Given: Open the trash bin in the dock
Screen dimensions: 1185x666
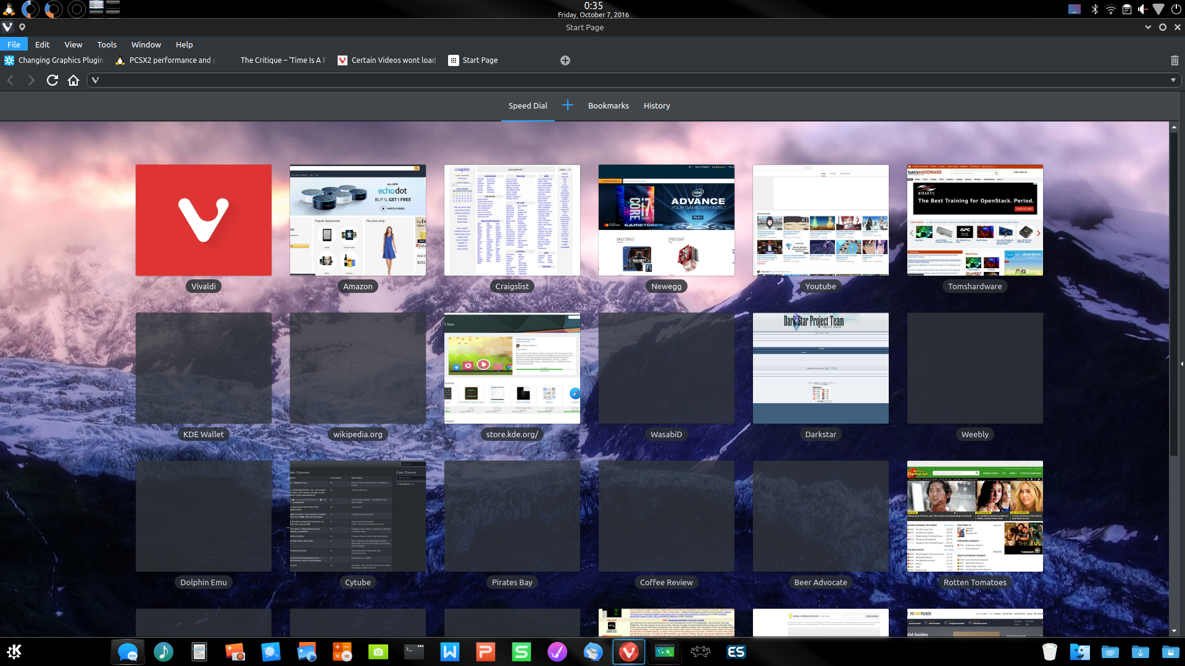Looking at the screenshot, I should click(1050, 652).
